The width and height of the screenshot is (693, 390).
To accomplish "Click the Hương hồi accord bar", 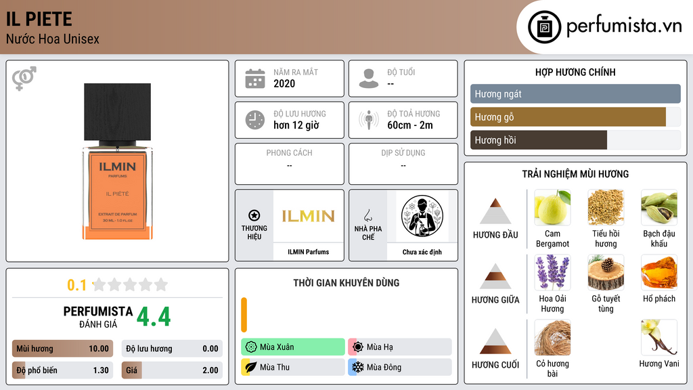I will click(x=575, y=139).
